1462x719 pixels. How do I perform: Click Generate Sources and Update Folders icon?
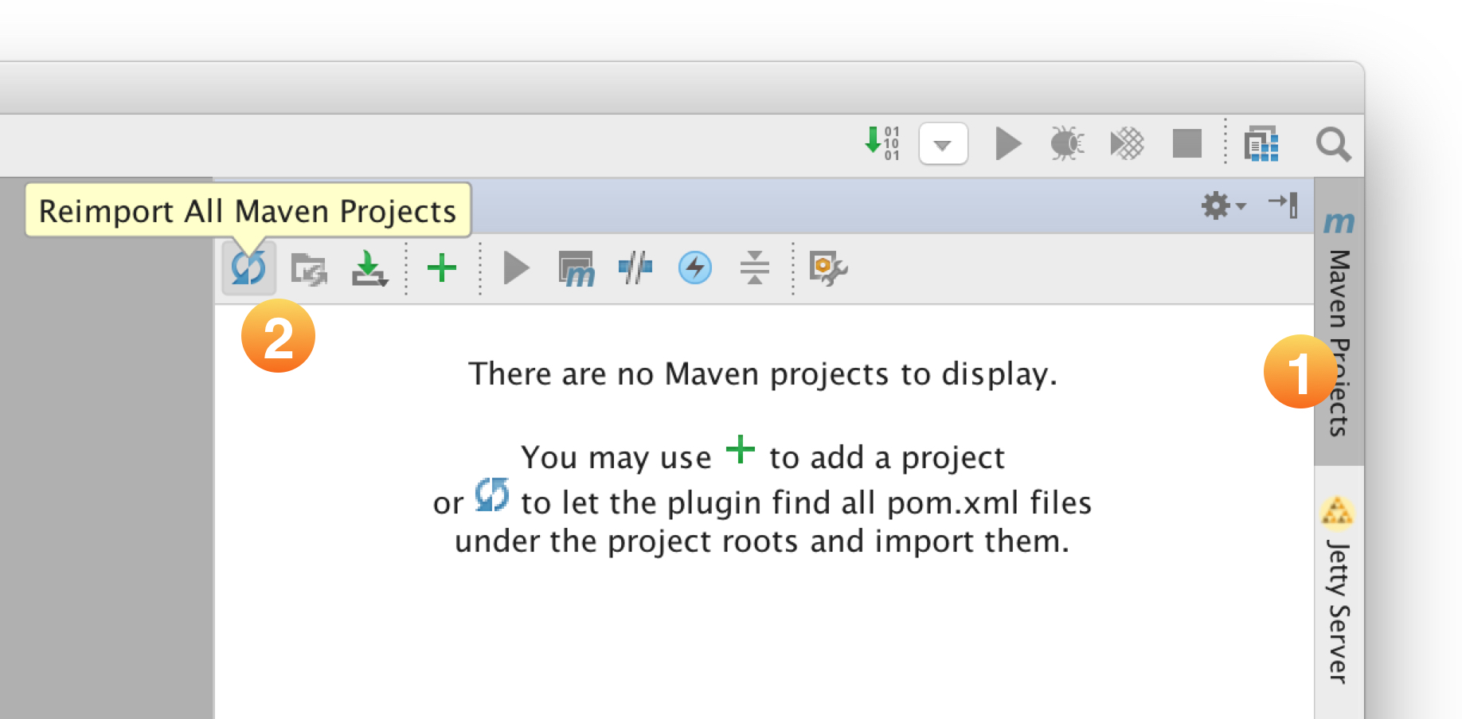click(309, 269)
